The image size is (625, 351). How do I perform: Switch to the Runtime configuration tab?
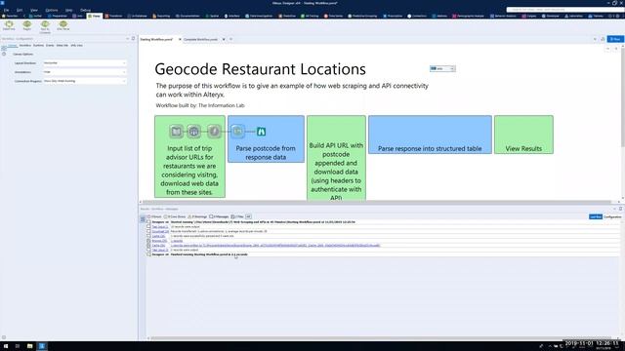(x=38, y=46)
